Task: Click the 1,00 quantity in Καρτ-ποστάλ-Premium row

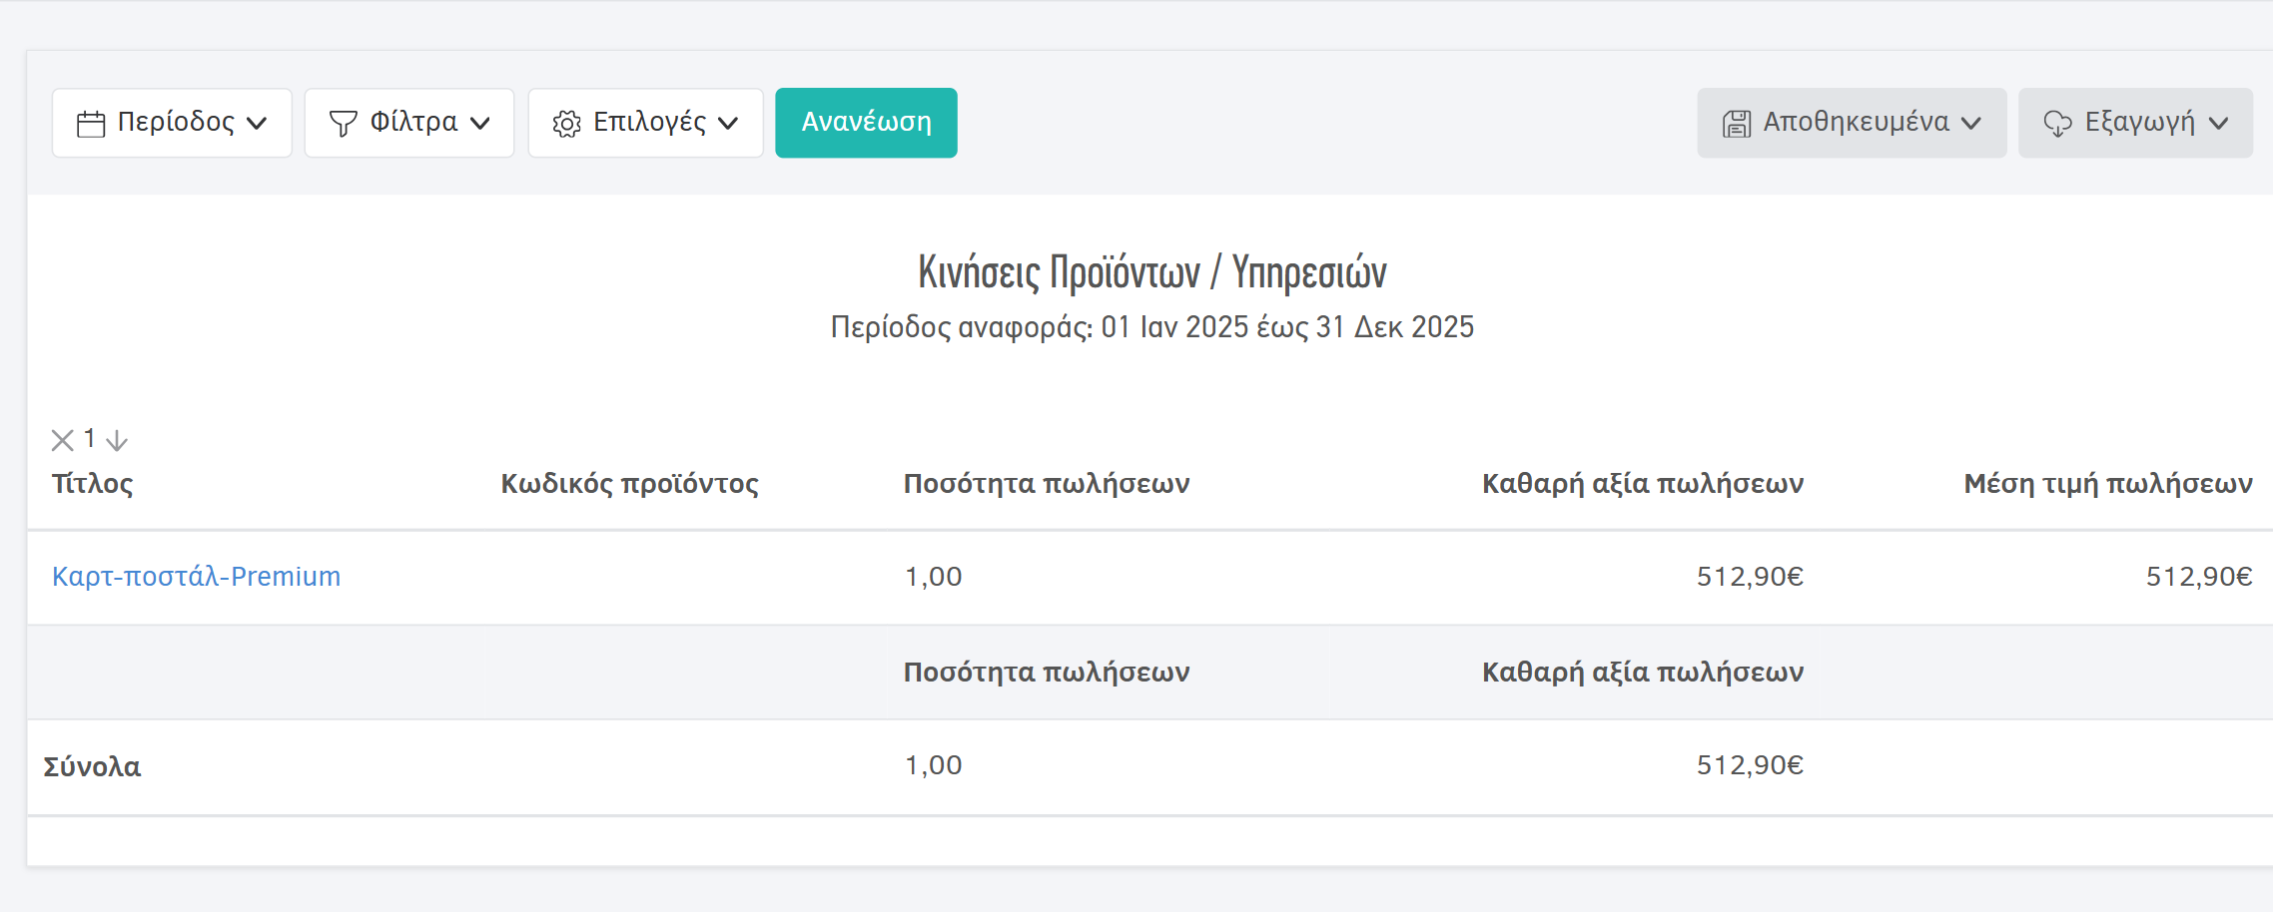Action: tap(934, 577)
